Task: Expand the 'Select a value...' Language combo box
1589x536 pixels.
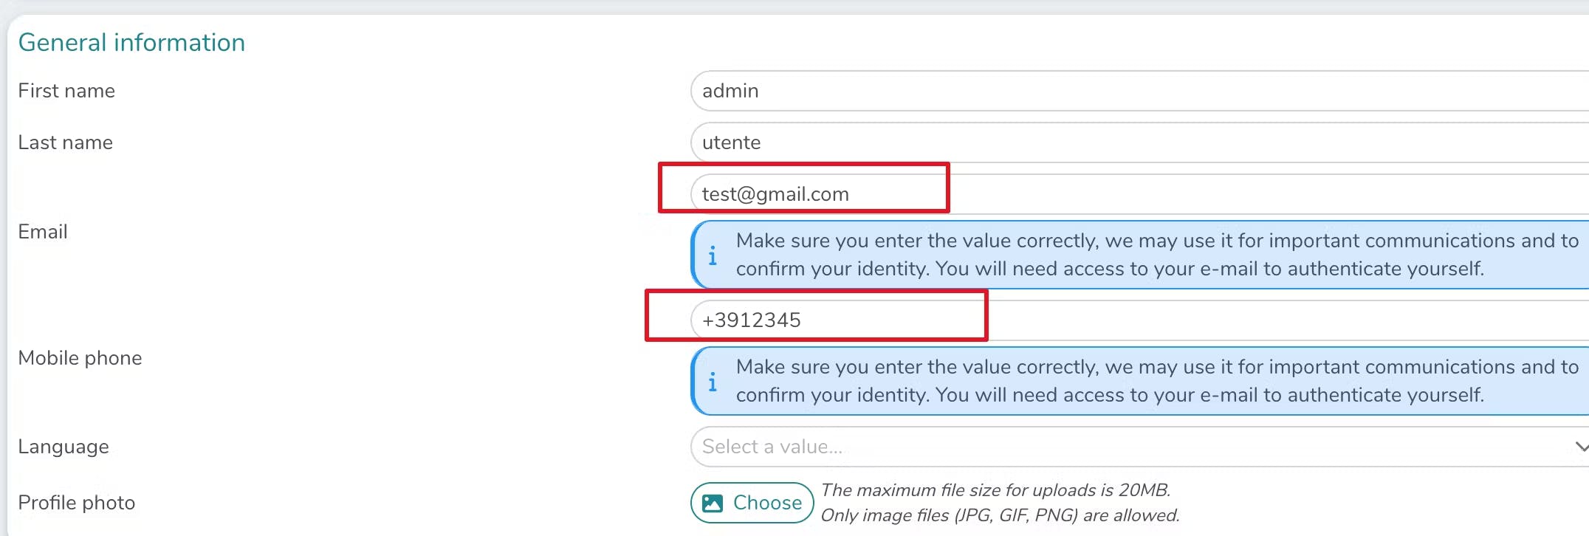Action: 1108,447
